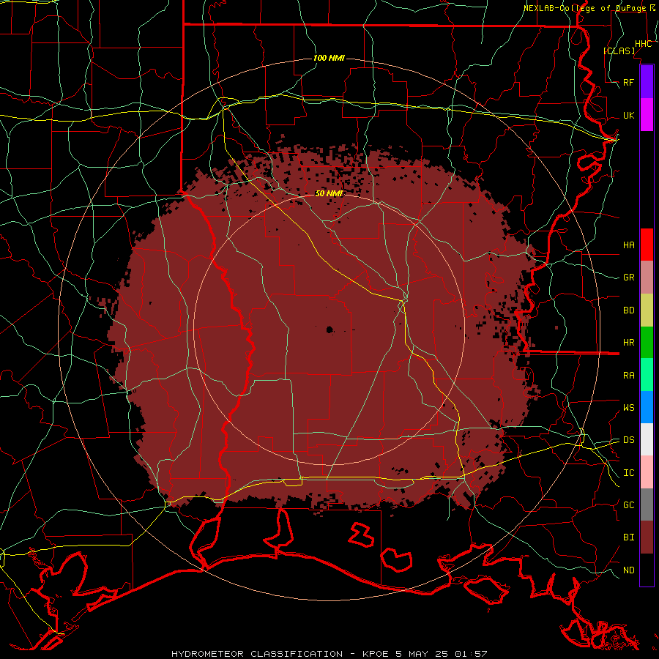
Task: Click the RF legend label
Action: (x=628, y=82)
